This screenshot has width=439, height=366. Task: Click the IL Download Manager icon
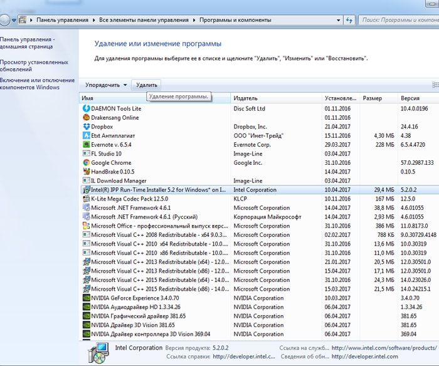pyautogui.click(x=87, y=180)
